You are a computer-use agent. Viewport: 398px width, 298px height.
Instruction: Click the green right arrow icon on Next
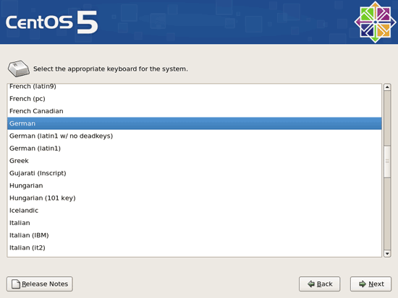(363, 284)
